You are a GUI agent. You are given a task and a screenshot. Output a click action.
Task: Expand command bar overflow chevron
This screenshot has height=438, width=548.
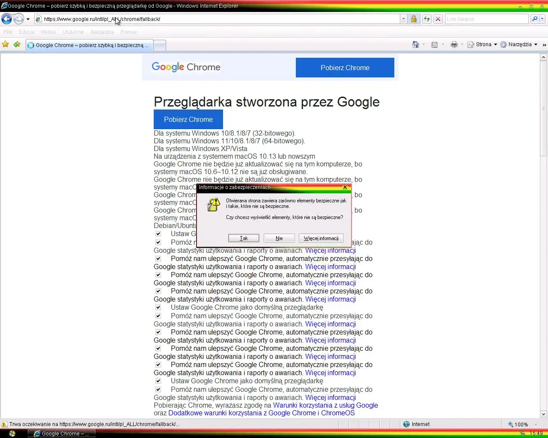click(544, 44)
